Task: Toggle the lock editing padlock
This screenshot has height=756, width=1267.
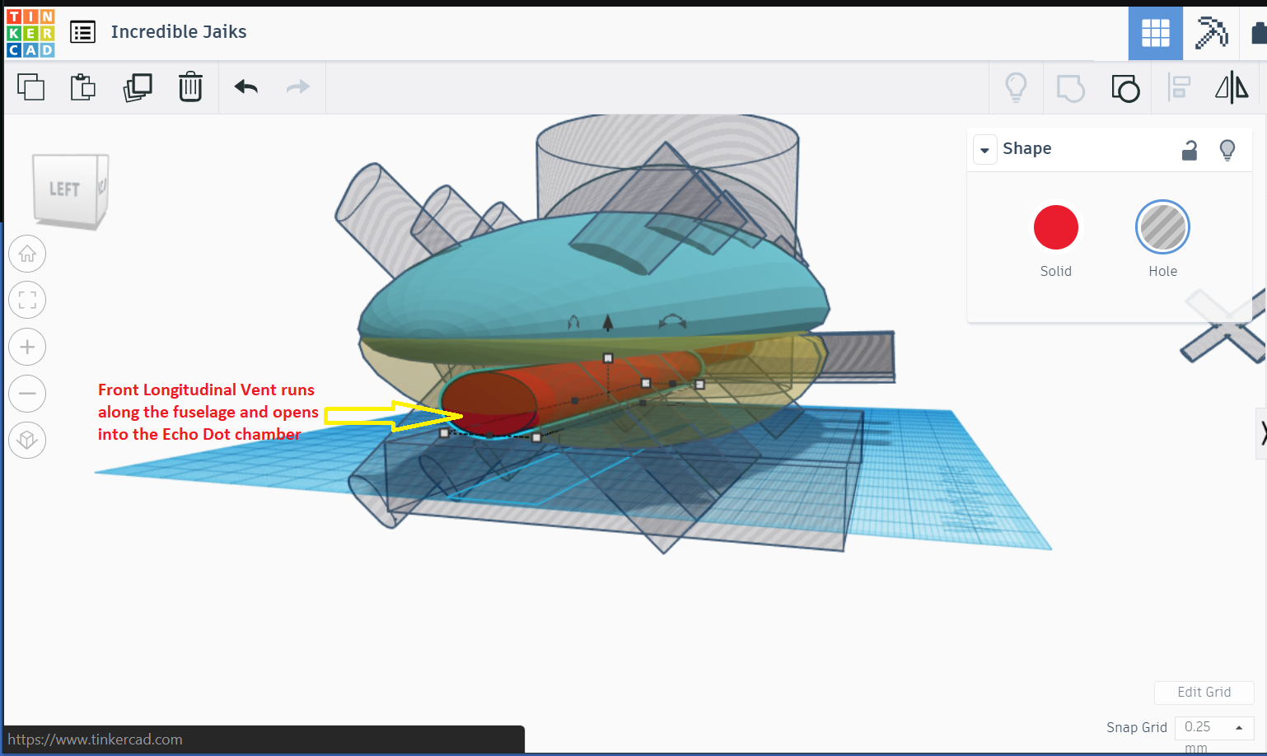Action: coord(1189,150)
